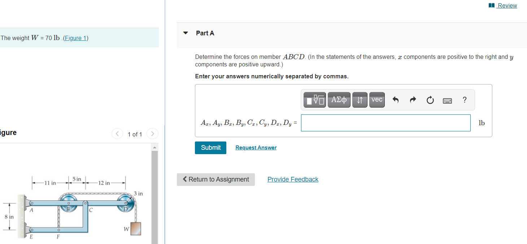This screenshot has width=527, height=244.
Task: Collapse the Part A section
Action: 185,33
